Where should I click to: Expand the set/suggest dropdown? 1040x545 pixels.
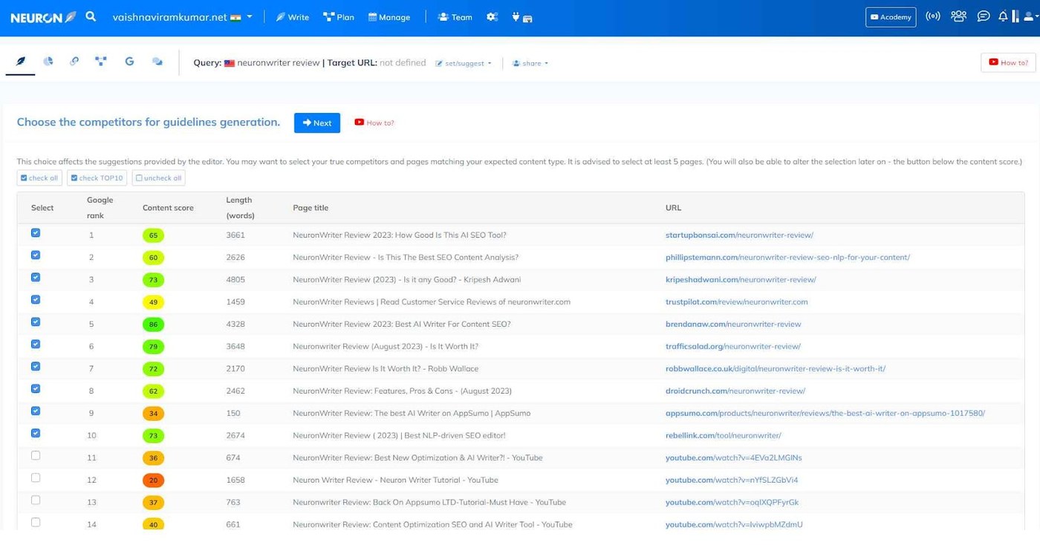pos(464,63)
